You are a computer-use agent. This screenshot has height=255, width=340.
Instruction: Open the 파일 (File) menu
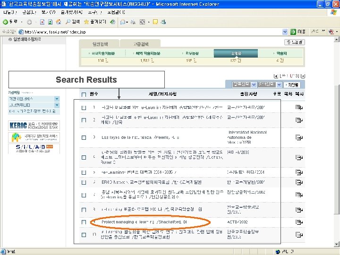tap(10, 12)
